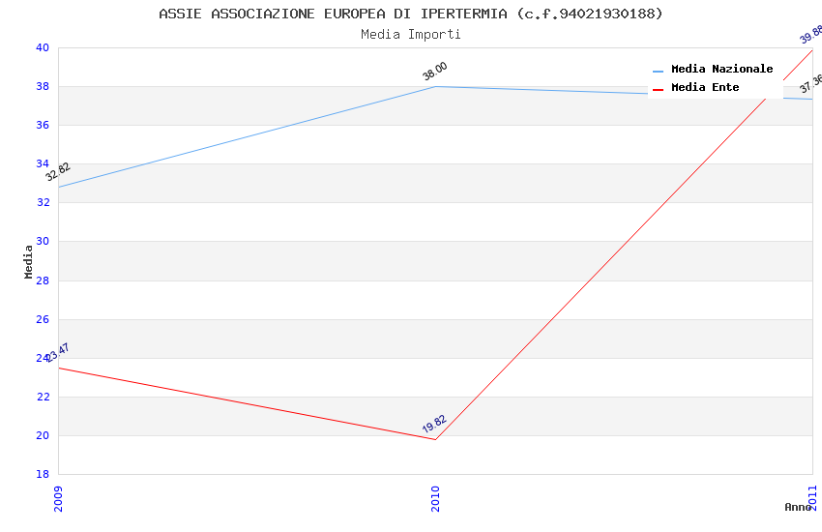Viewport: 822px width, 532px height.
Task: Select the 23.47 data label
Action: (x=58, y=352)
